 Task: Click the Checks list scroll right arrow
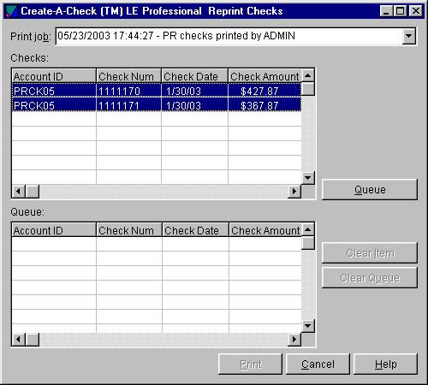click(x=294, y=191)
